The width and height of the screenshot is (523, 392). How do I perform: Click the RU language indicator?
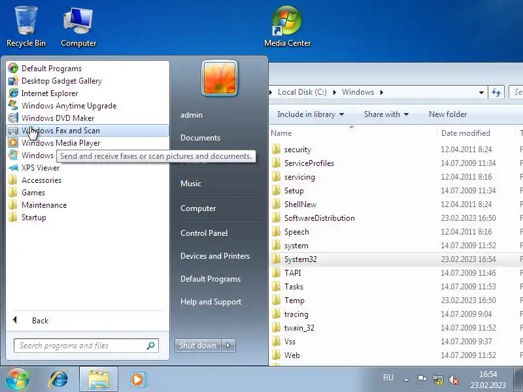[388, 378]
